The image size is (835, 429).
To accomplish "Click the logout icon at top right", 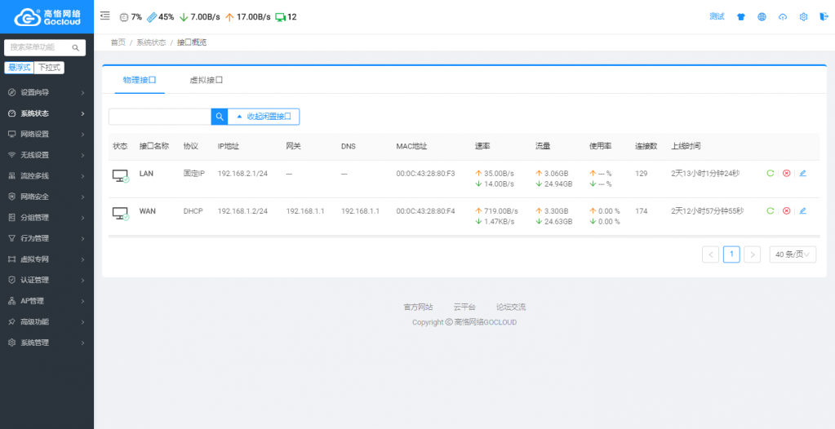I will pyautogui.click(x=824, y=16).
